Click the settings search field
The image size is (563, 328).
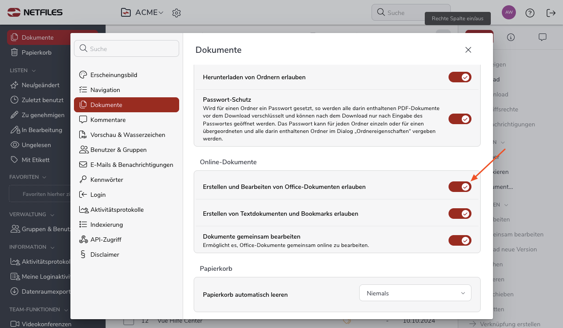(x=127, y=49)
